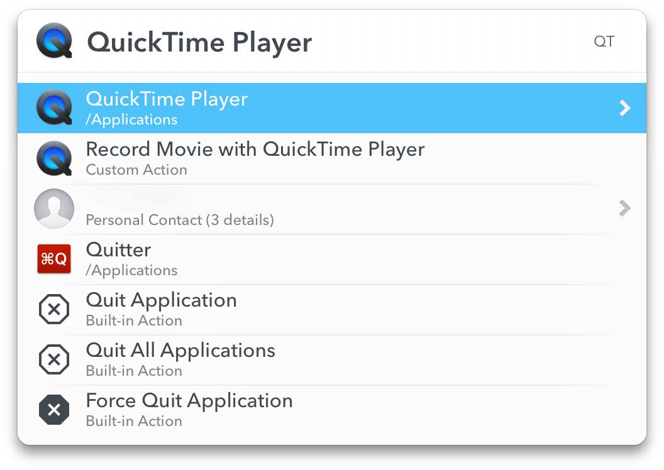
Task: Select Quit All Applications action label
Action: click(x=180, y=351)
